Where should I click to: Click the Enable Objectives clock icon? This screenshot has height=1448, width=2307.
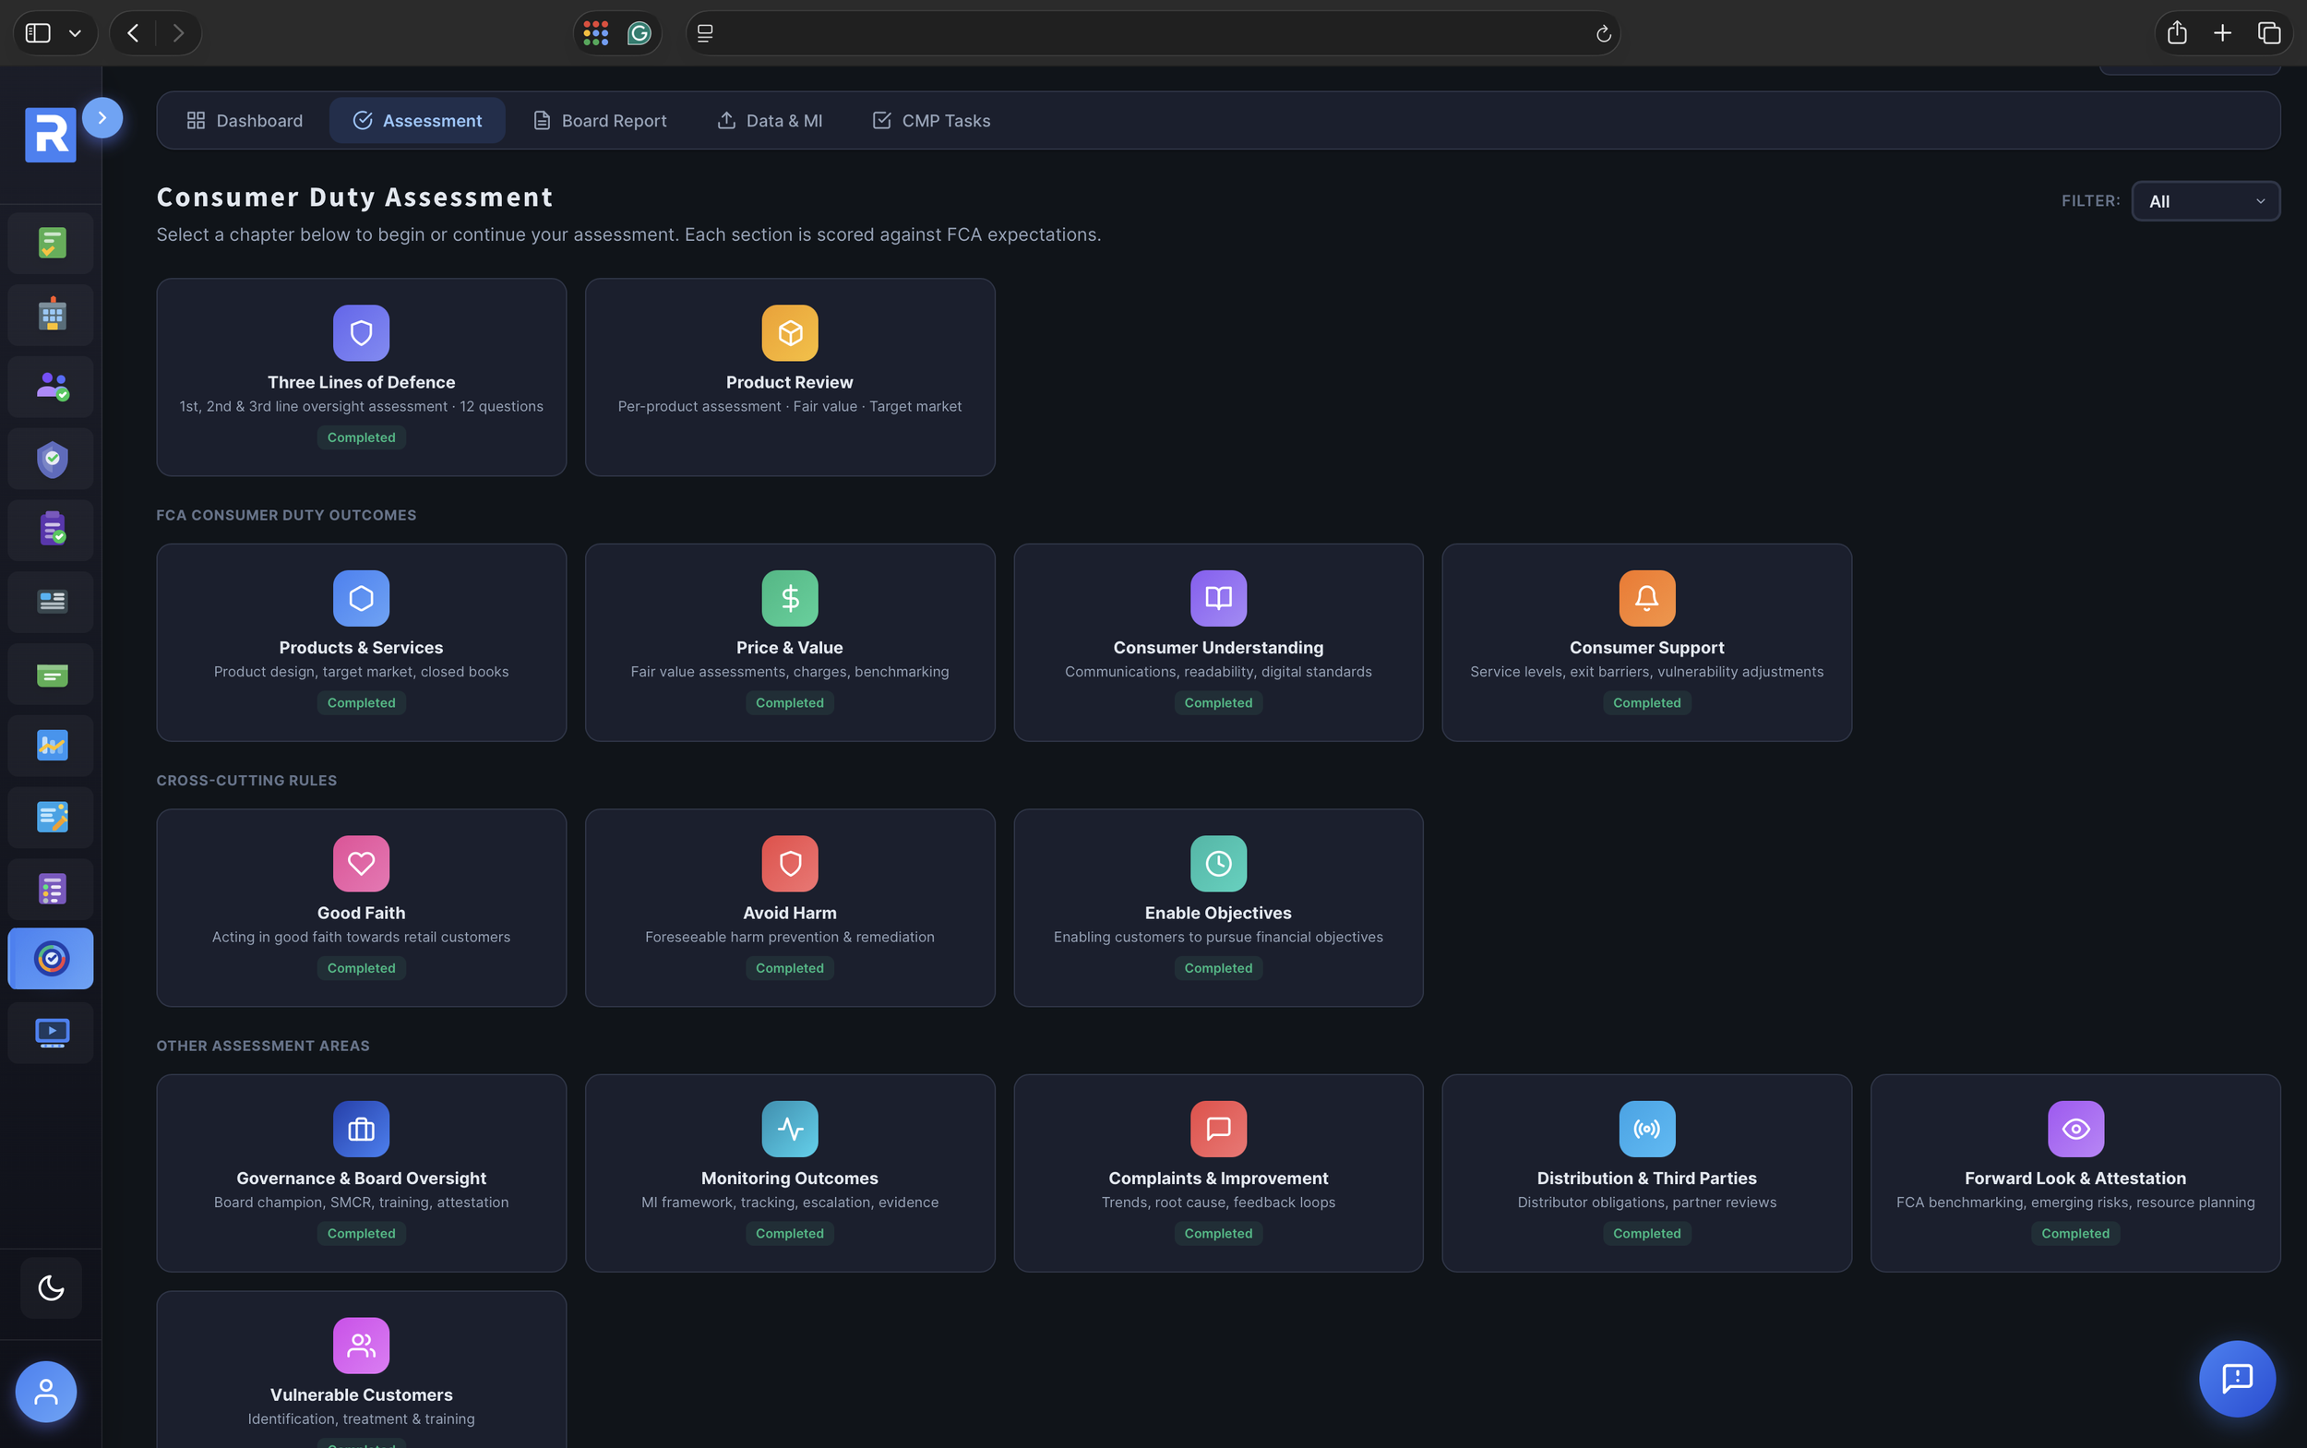coord(1218,864)
